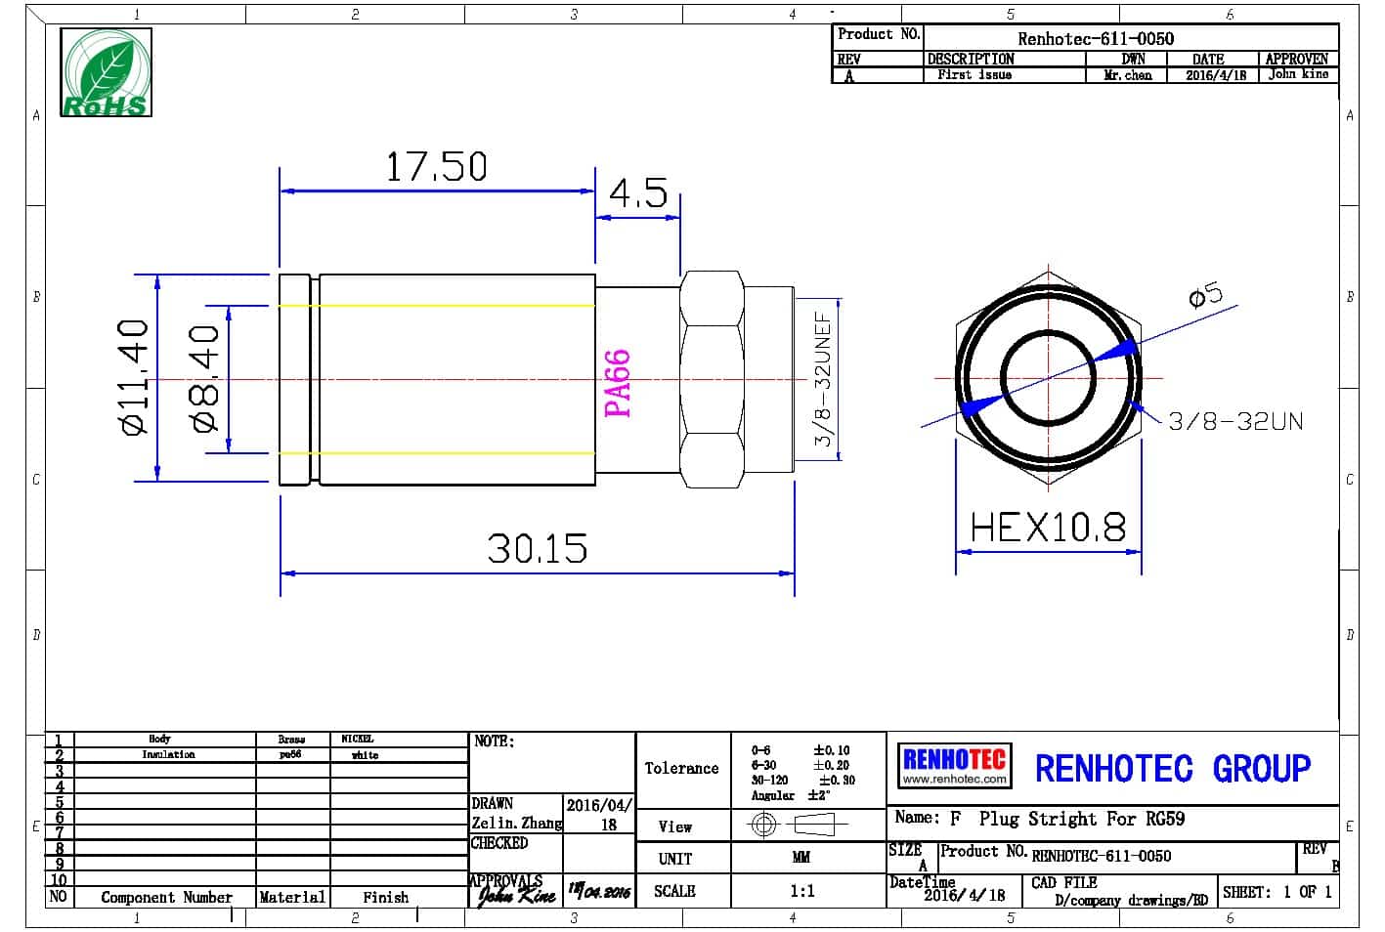Click the 3/8-32UNEF thread callout
Image resolution: width=1385 pixels, height=932 pixels.
tap(824, 379)
